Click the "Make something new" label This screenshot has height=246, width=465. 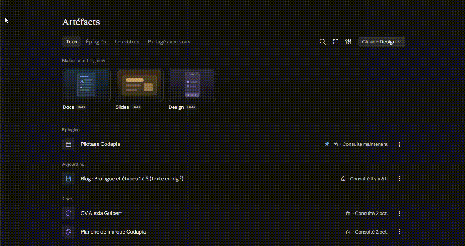point(84,61)
